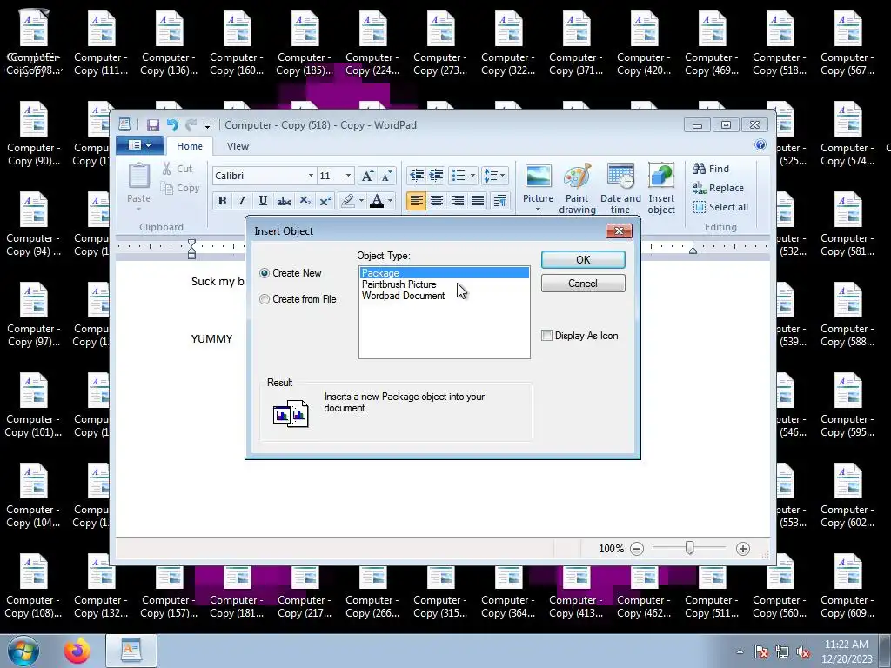This screenshot has height=668, width=891.
Task: Click the Grow font icon
Action: pos(367,176)
